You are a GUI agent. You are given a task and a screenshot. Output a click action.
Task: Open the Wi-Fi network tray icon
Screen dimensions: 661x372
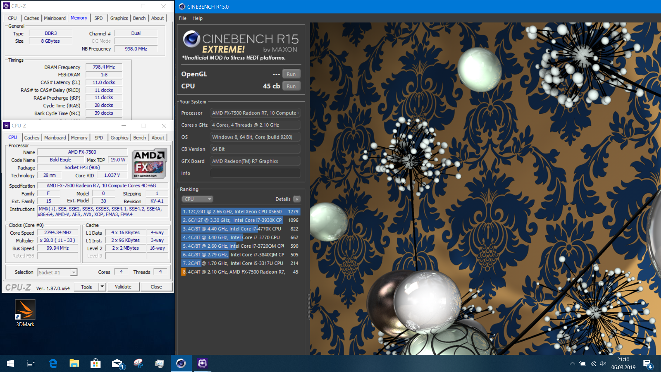(x=593, y=363)
